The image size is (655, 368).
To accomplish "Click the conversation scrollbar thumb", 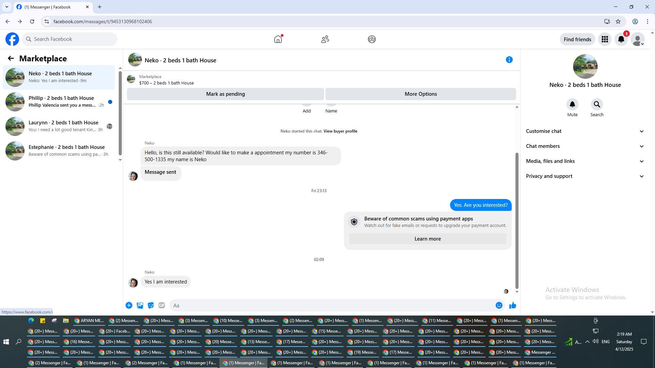I will [517, 221].
